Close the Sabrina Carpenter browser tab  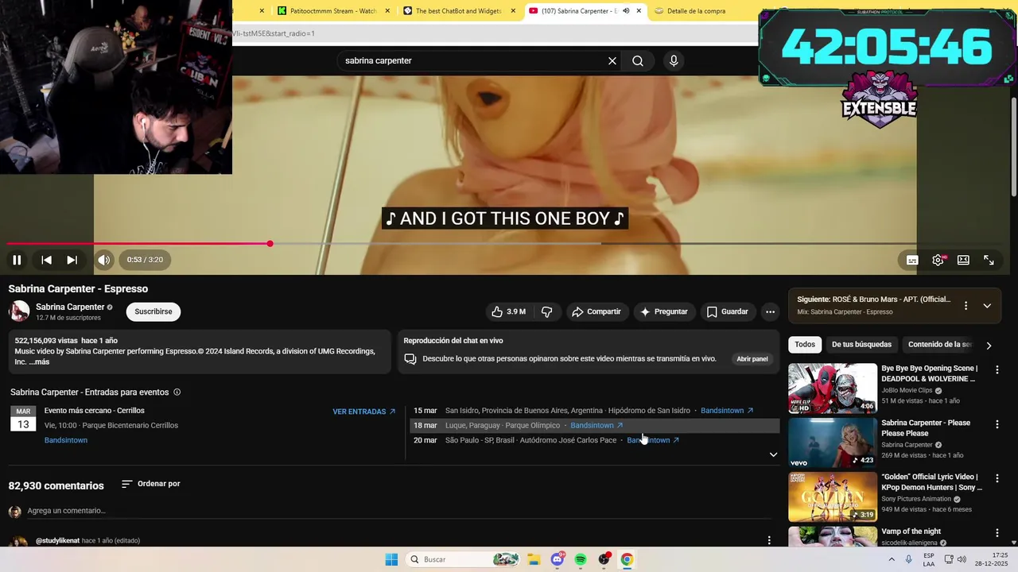(639, 11)
